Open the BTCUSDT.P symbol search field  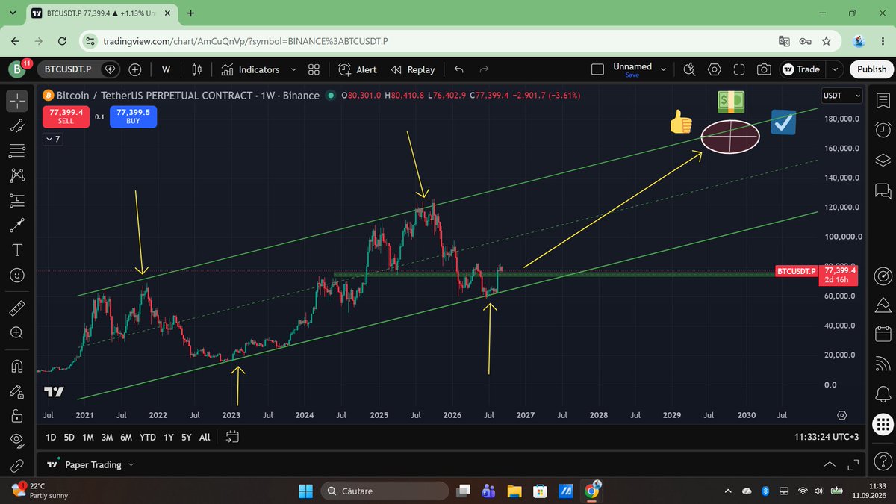[x=79, y=69]
